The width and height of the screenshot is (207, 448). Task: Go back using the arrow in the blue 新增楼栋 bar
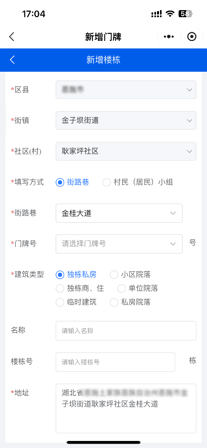(x=12, y=60)
